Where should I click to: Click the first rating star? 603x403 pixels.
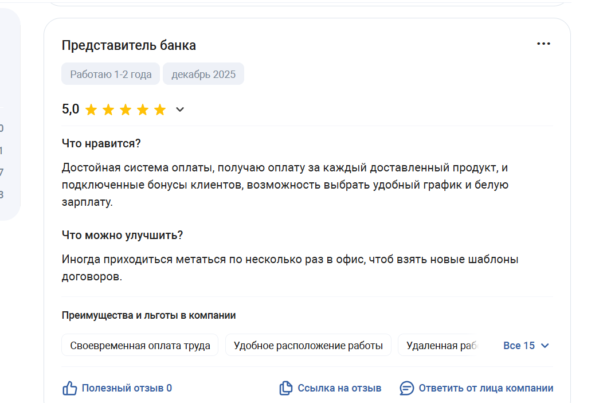pyautogui.click(x=91, y=109)
